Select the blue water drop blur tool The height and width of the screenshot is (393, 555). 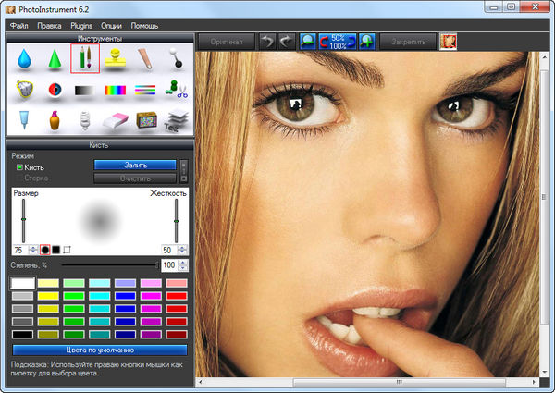click(x=24, y=60)
